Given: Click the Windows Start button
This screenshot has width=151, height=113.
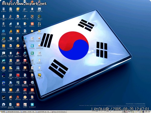Looking at the screenshot, I should (3, 111).
